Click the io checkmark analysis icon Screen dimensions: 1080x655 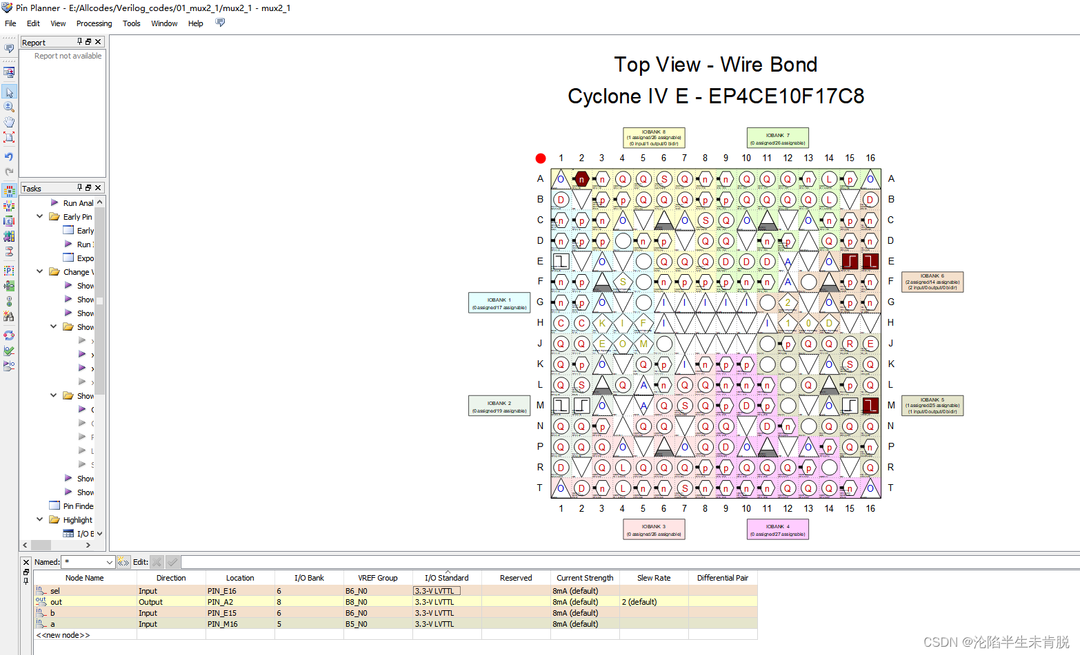(x=9, y=351)
